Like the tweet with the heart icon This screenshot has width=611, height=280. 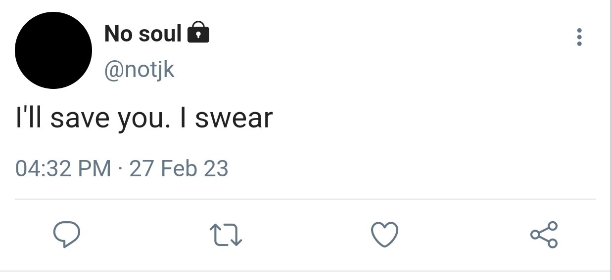(384, 235)
